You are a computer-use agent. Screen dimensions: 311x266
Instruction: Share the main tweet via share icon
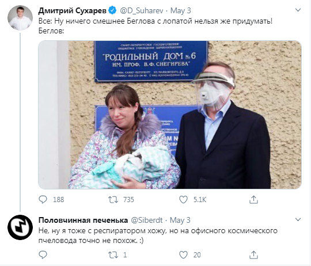tap(253, 199)
